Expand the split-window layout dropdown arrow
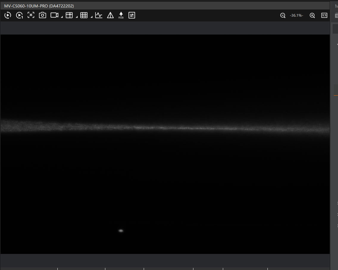 point(76,17)
